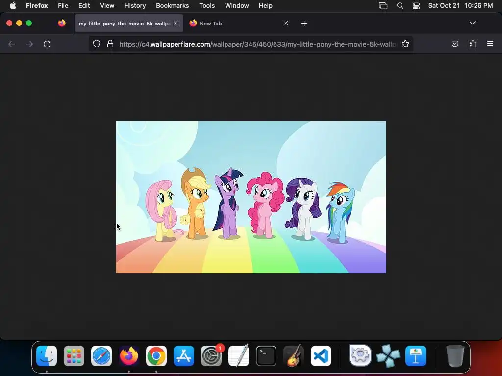Click the site security padlock icon
This screenshot has width=502, height=376.
click(110, 44)
